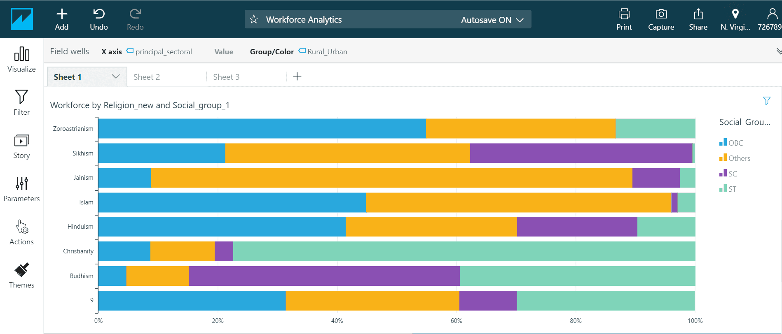
Task: Open the principal_sectoral X axis field
Action: click(159, 51)
